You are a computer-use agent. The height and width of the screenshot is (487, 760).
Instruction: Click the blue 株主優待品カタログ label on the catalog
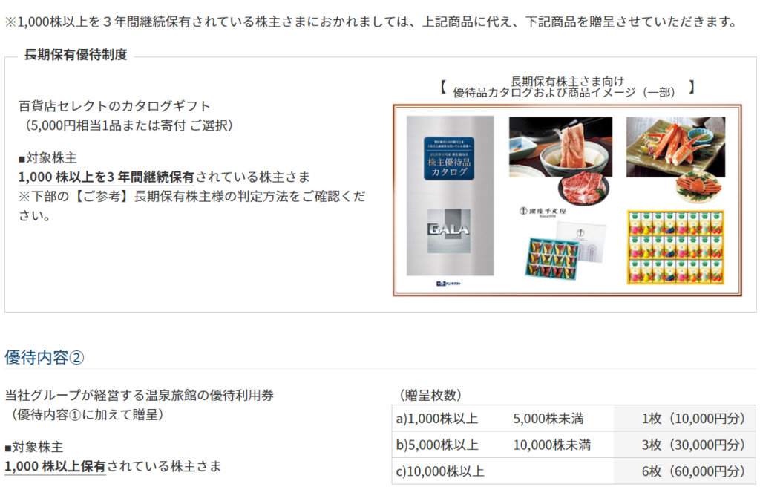[449, 159]
